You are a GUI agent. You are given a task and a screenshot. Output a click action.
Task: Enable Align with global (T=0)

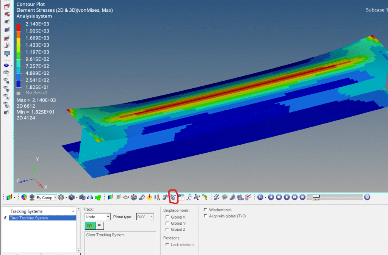pos(206,216)
